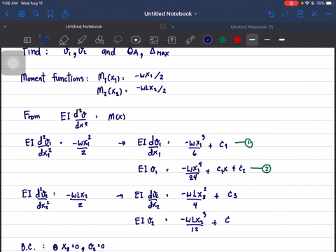Tap the red screen recording indicator

click(x=291, y=3)
